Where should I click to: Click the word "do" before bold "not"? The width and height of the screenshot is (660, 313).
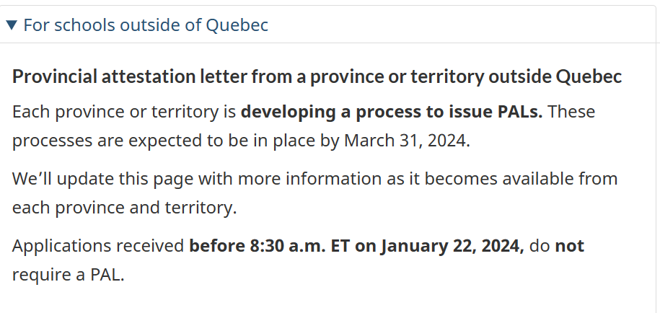pyautogui.click(x=540, y=246)
